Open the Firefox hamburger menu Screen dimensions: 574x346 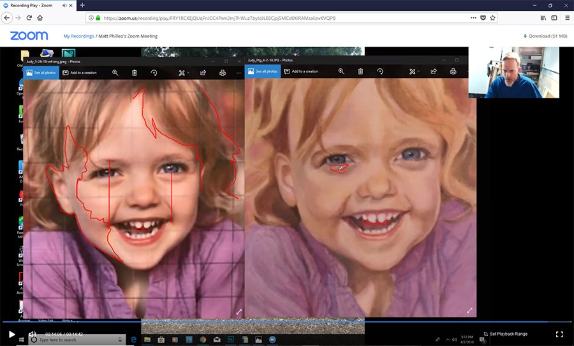[567, 18]
